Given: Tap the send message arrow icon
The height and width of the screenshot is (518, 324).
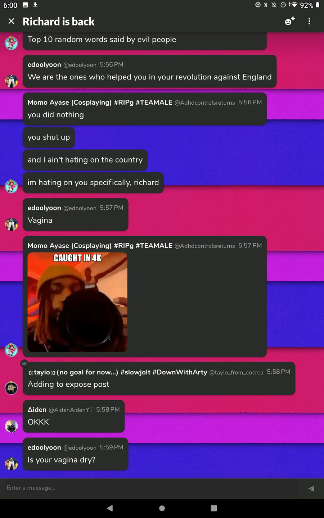Looking at the screenshot, I should pos(311,489).
